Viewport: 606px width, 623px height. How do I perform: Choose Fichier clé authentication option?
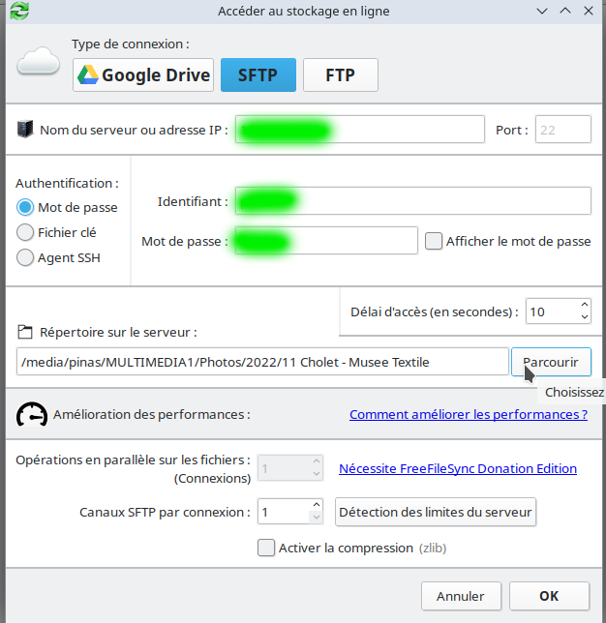(x=26, y=232)
